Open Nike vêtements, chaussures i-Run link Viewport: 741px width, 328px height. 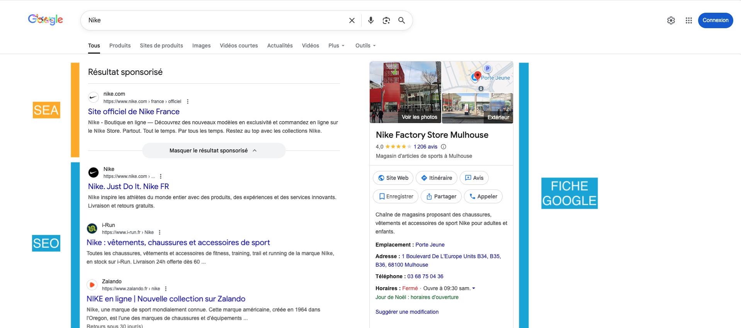point(178,242)
